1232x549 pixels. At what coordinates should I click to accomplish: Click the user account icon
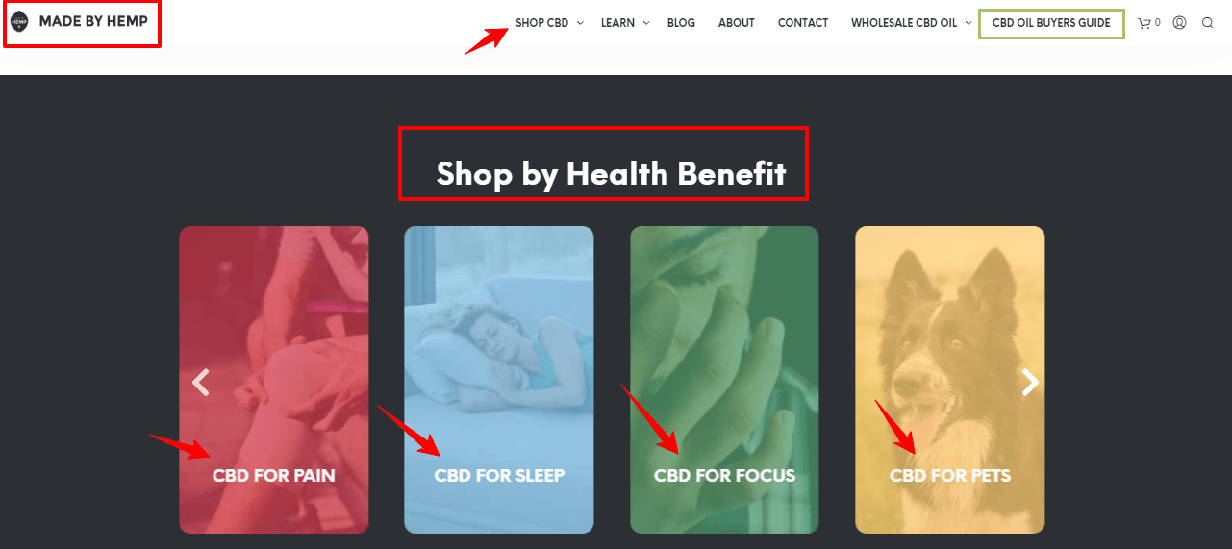pyautogui.click(x=1180, y=23)
